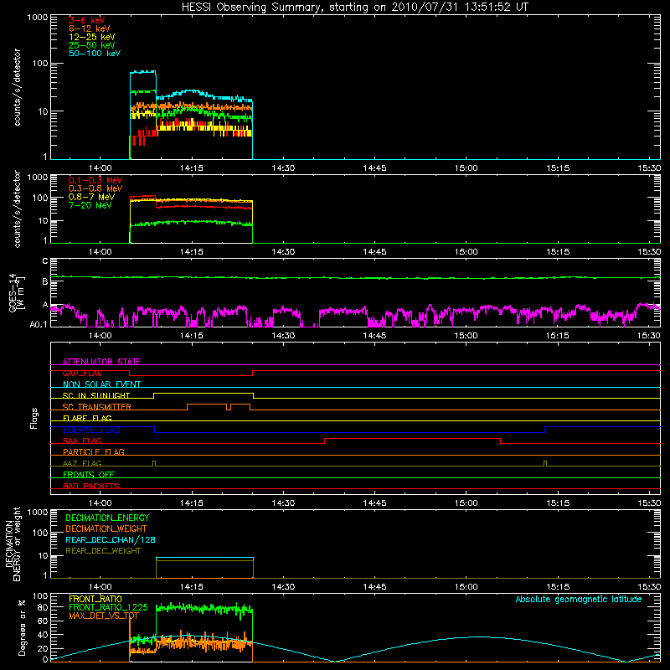
Task: Select the SC_IN_SUNLIGHT flag label
Action: [96, 395]
